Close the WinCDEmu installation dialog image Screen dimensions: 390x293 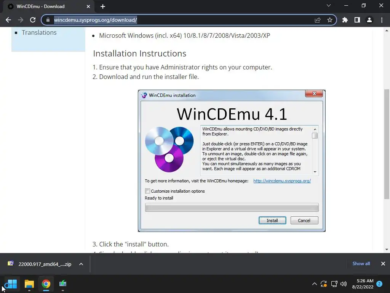[x=314, y=94]
